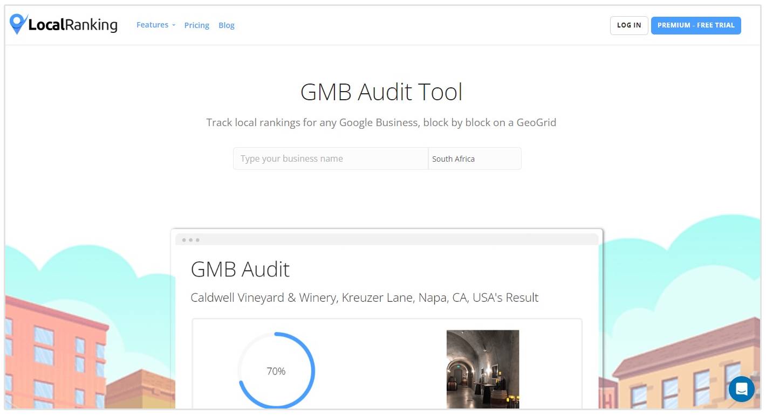
Task: Open the Blog link
Action: (x=226, y=25)
